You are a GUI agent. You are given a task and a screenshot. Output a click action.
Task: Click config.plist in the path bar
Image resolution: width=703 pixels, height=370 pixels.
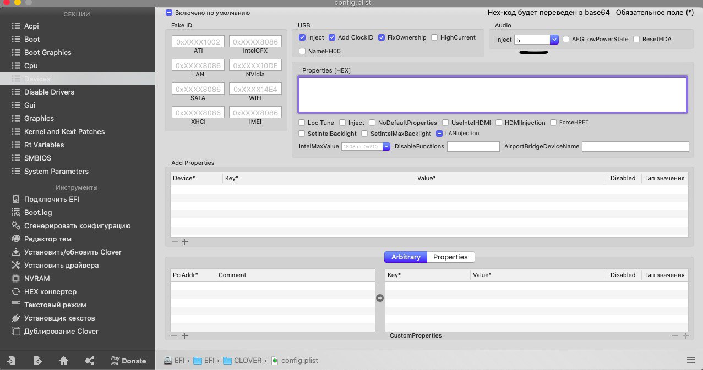(x=295, y=361)
